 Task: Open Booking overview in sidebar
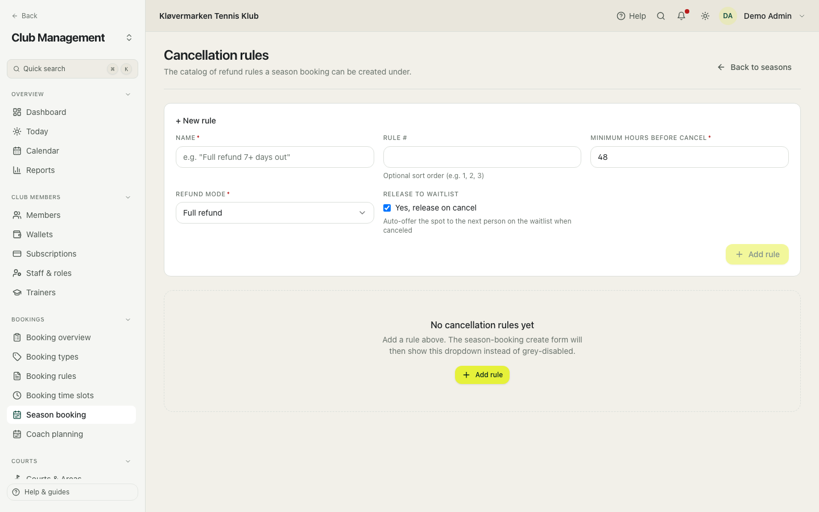[x=71, y=337]
